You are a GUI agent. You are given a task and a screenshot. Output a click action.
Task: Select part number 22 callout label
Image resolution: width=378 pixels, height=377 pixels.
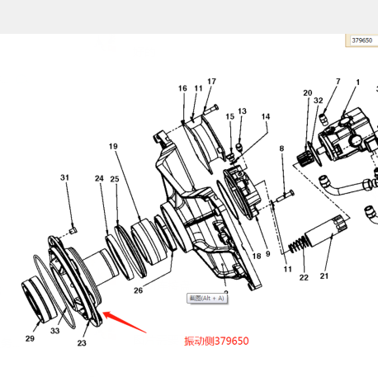[x=304, y=278]
